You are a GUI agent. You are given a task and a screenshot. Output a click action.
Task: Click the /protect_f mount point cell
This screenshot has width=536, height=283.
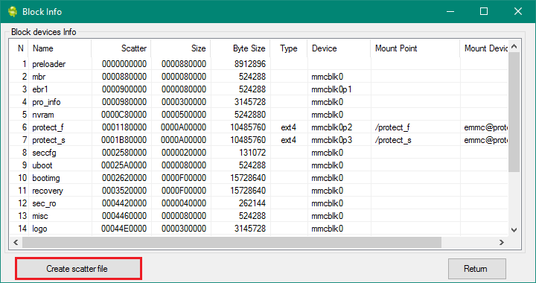coord(392,127)
